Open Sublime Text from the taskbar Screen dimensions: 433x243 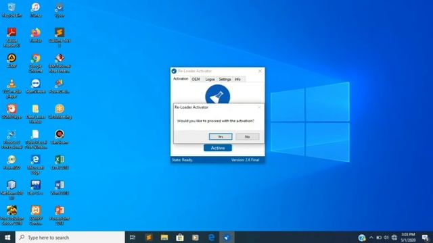149,237
